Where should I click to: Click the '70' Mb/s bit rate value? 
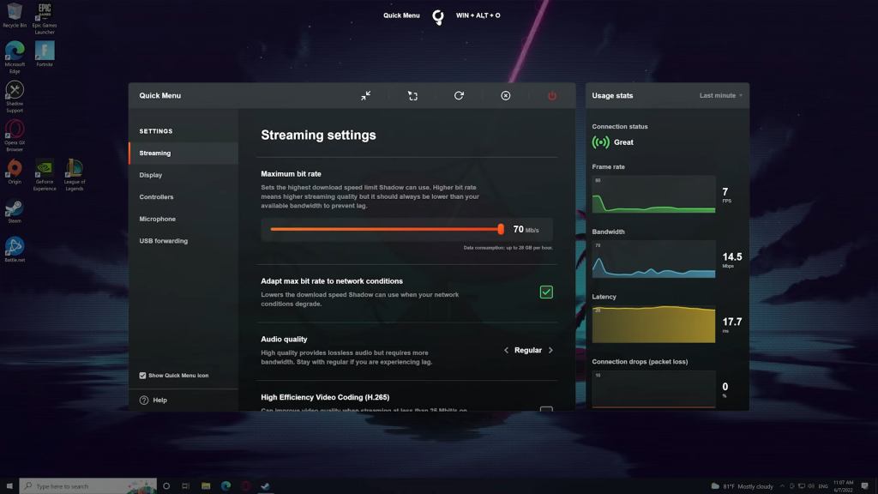[519, 230]
